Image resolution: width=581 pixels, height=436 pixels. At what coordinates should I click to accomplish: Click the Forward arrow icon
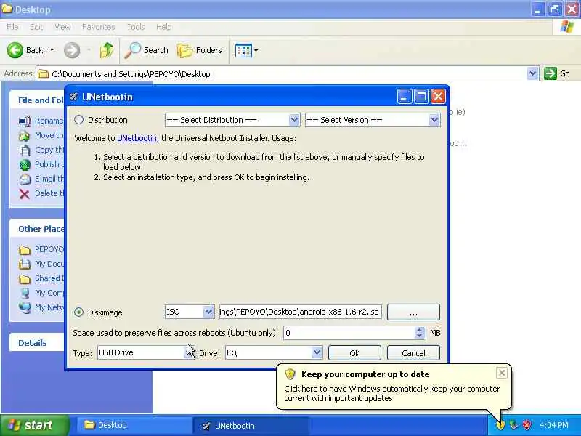tap(71, 50)
